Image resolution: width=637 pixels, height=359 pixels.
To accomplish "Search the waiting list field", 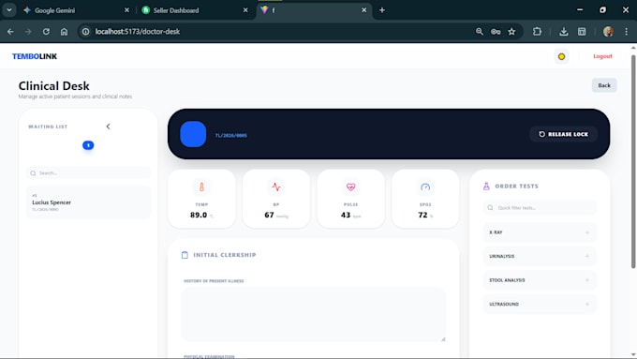I will click(89, 172).
